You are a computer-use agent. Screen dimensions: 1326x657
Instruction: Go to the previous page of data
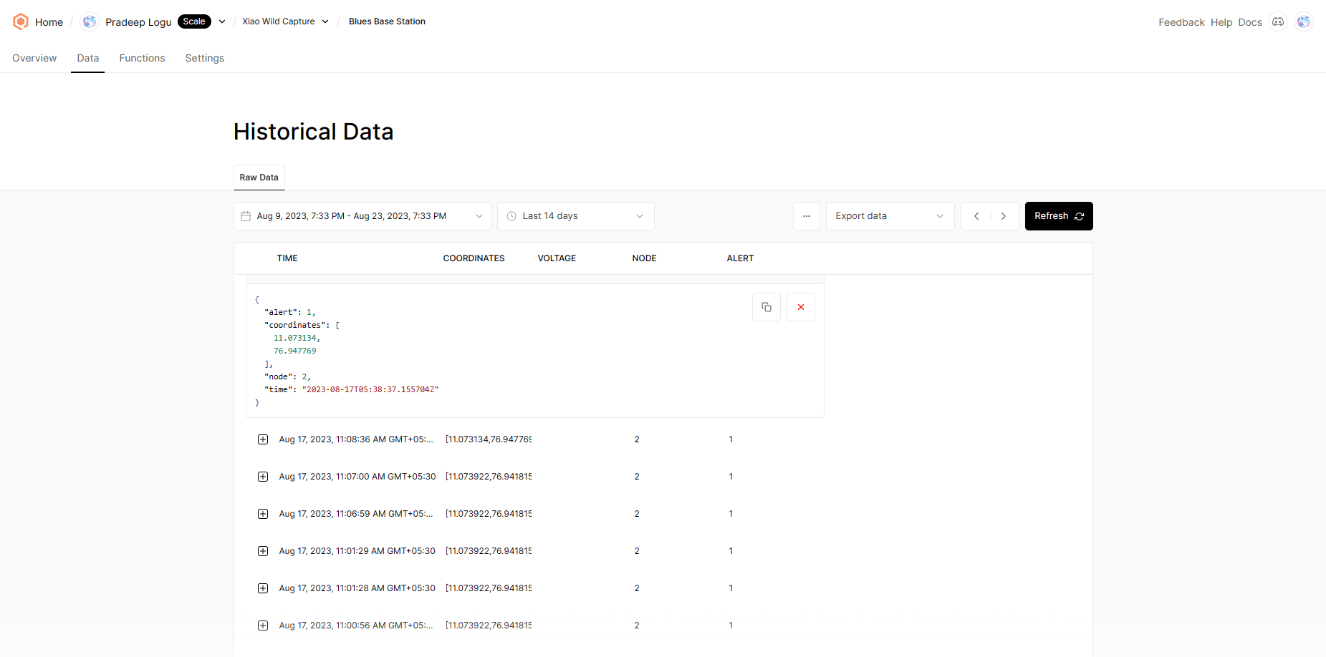coord(976,216)
